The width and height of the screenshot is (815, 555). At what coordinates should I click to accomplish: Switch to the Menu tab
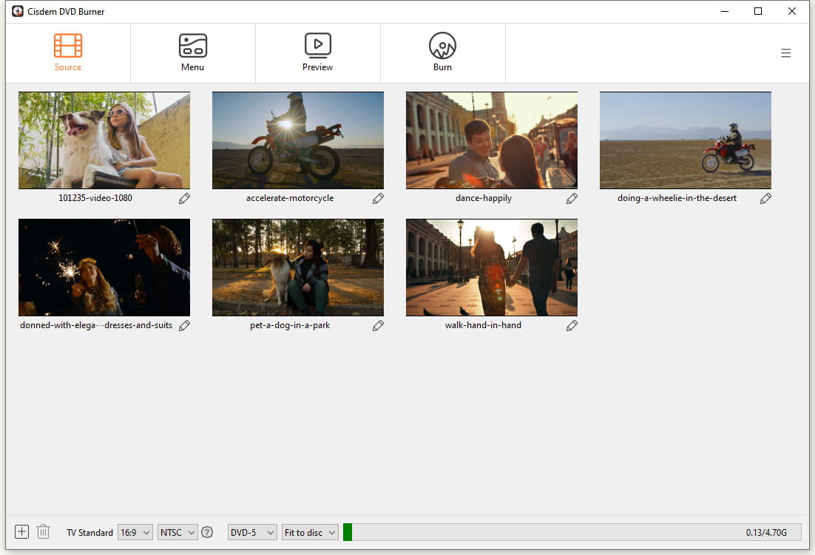(x=192, y=53)
